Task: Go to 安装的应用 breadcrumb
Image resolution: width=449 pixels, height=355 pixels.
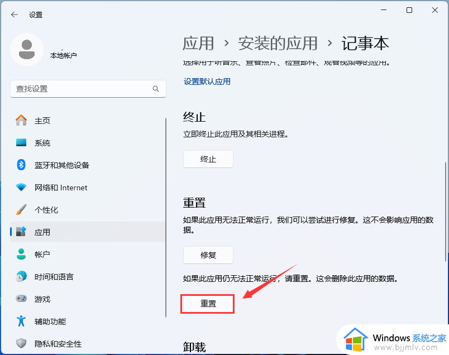Action: coord(278,44)
